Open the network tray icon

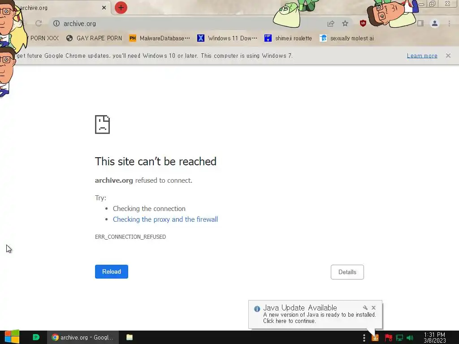[399, 338]
